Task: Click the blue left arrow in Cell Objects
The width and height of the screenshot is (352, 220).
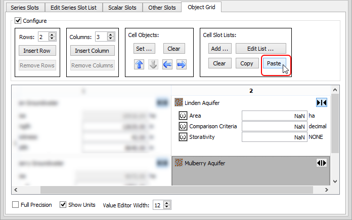Action: [x=167, y=64]
